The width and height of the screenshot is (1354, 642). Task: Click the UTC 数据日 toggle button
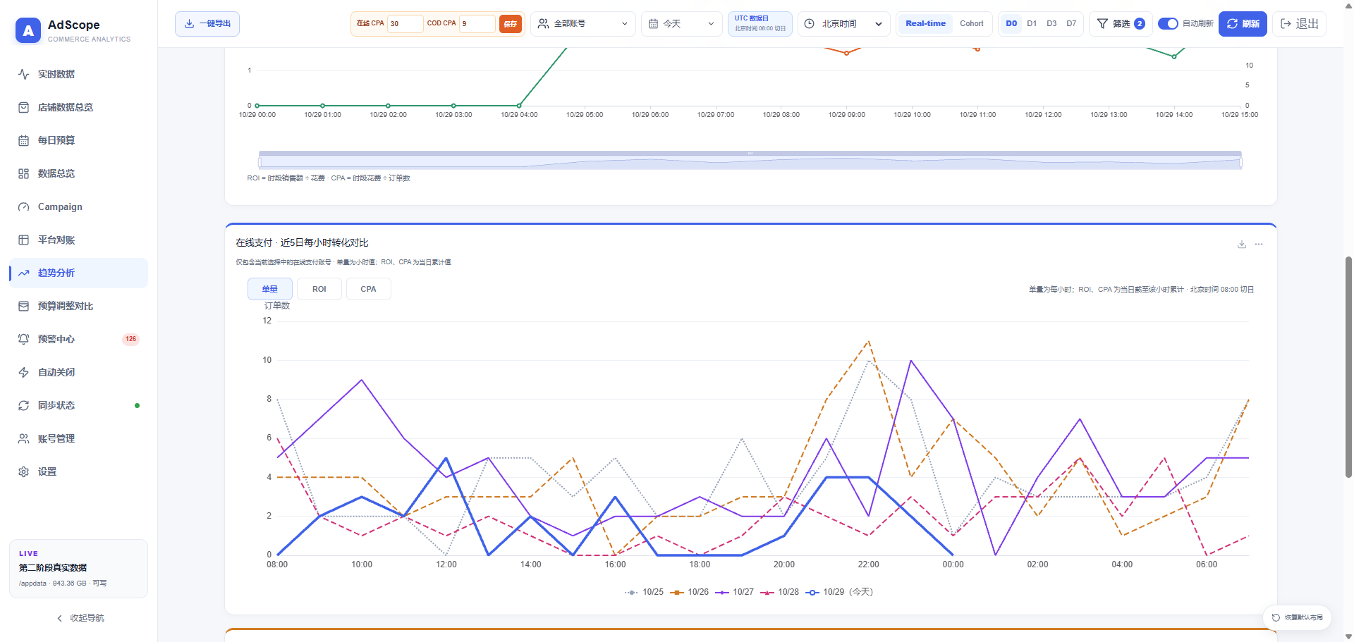click(760, 23)
